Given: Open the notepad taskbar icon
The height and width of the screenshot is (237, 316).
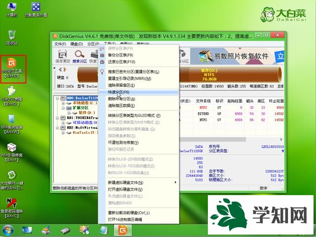Looking at the screenshot, I should (103, 231).
